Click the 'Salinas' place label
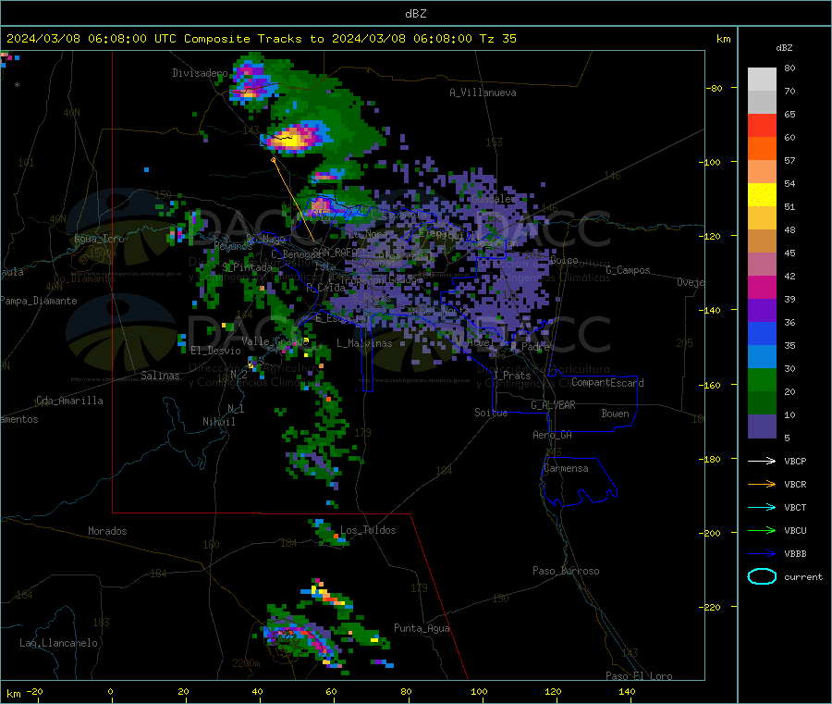Viewport: 832px width, 704px height. [160, 376]
